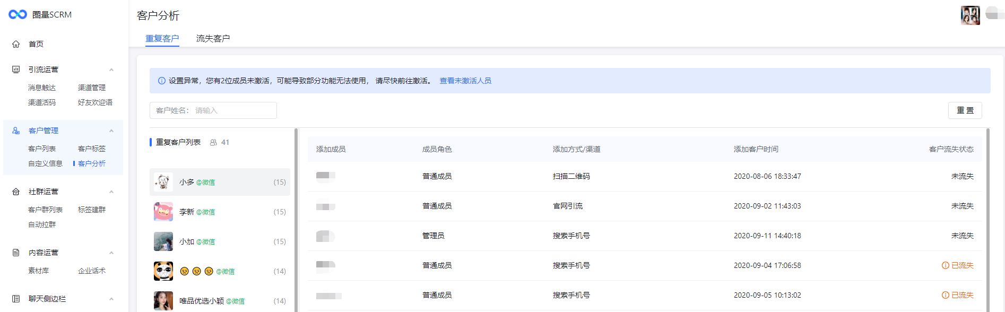The image size is (1005, 312).
Task: Select customer 小加 in the list
Action: 220,241
